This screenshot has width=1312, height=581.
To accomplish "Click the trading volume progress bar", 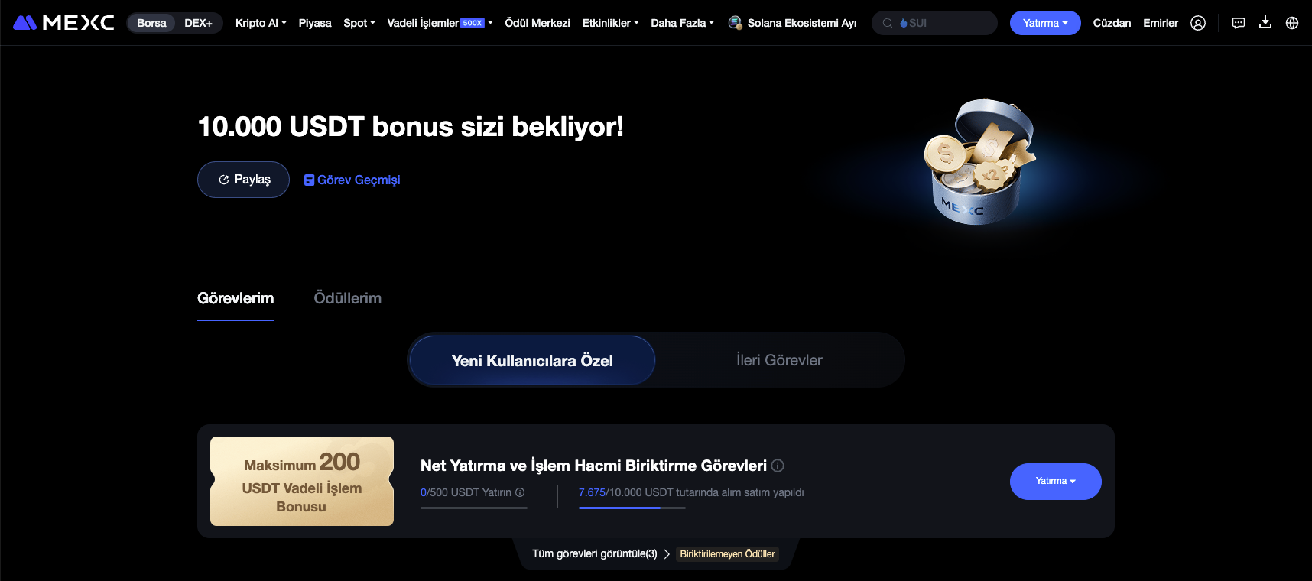I will [632, 508].
